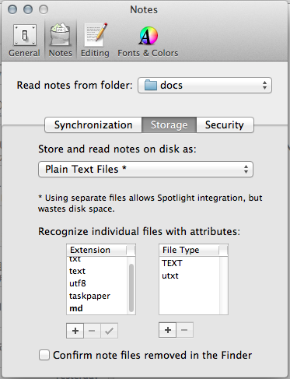Minimize the Notes preferences window
Image resolution: width=290 pixels, height=379 pixels.
coord(28,9)
